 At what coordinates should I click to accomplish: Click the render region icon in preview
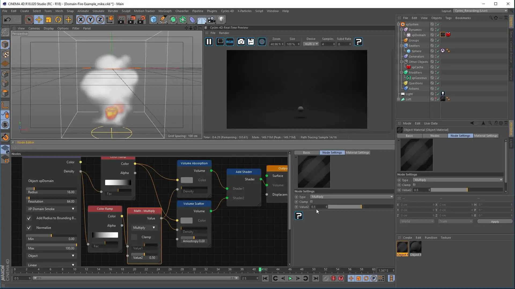(x=220, y=41)
